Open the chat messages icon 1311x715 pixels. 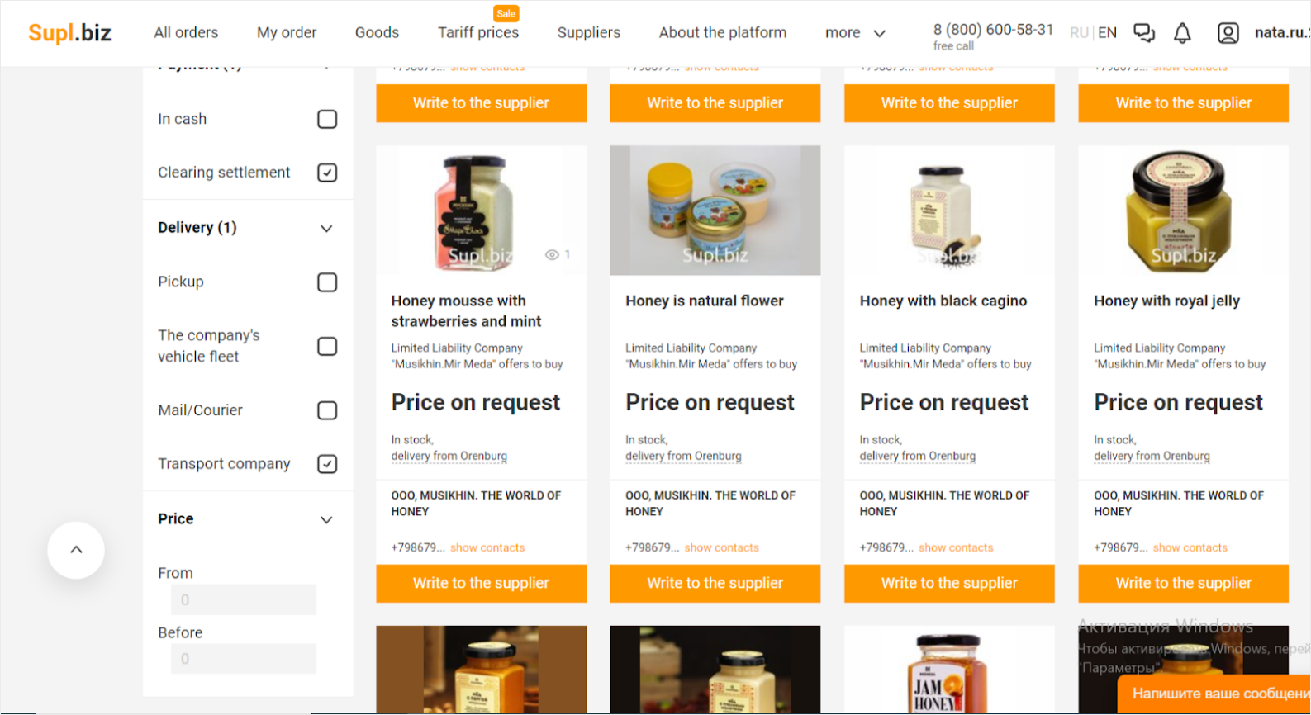(1143, 33)
